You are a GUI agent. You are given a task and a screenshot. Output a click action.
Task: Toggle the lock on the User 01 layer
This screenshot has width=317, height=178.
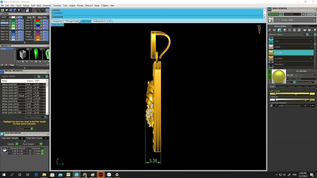(41, 20)
